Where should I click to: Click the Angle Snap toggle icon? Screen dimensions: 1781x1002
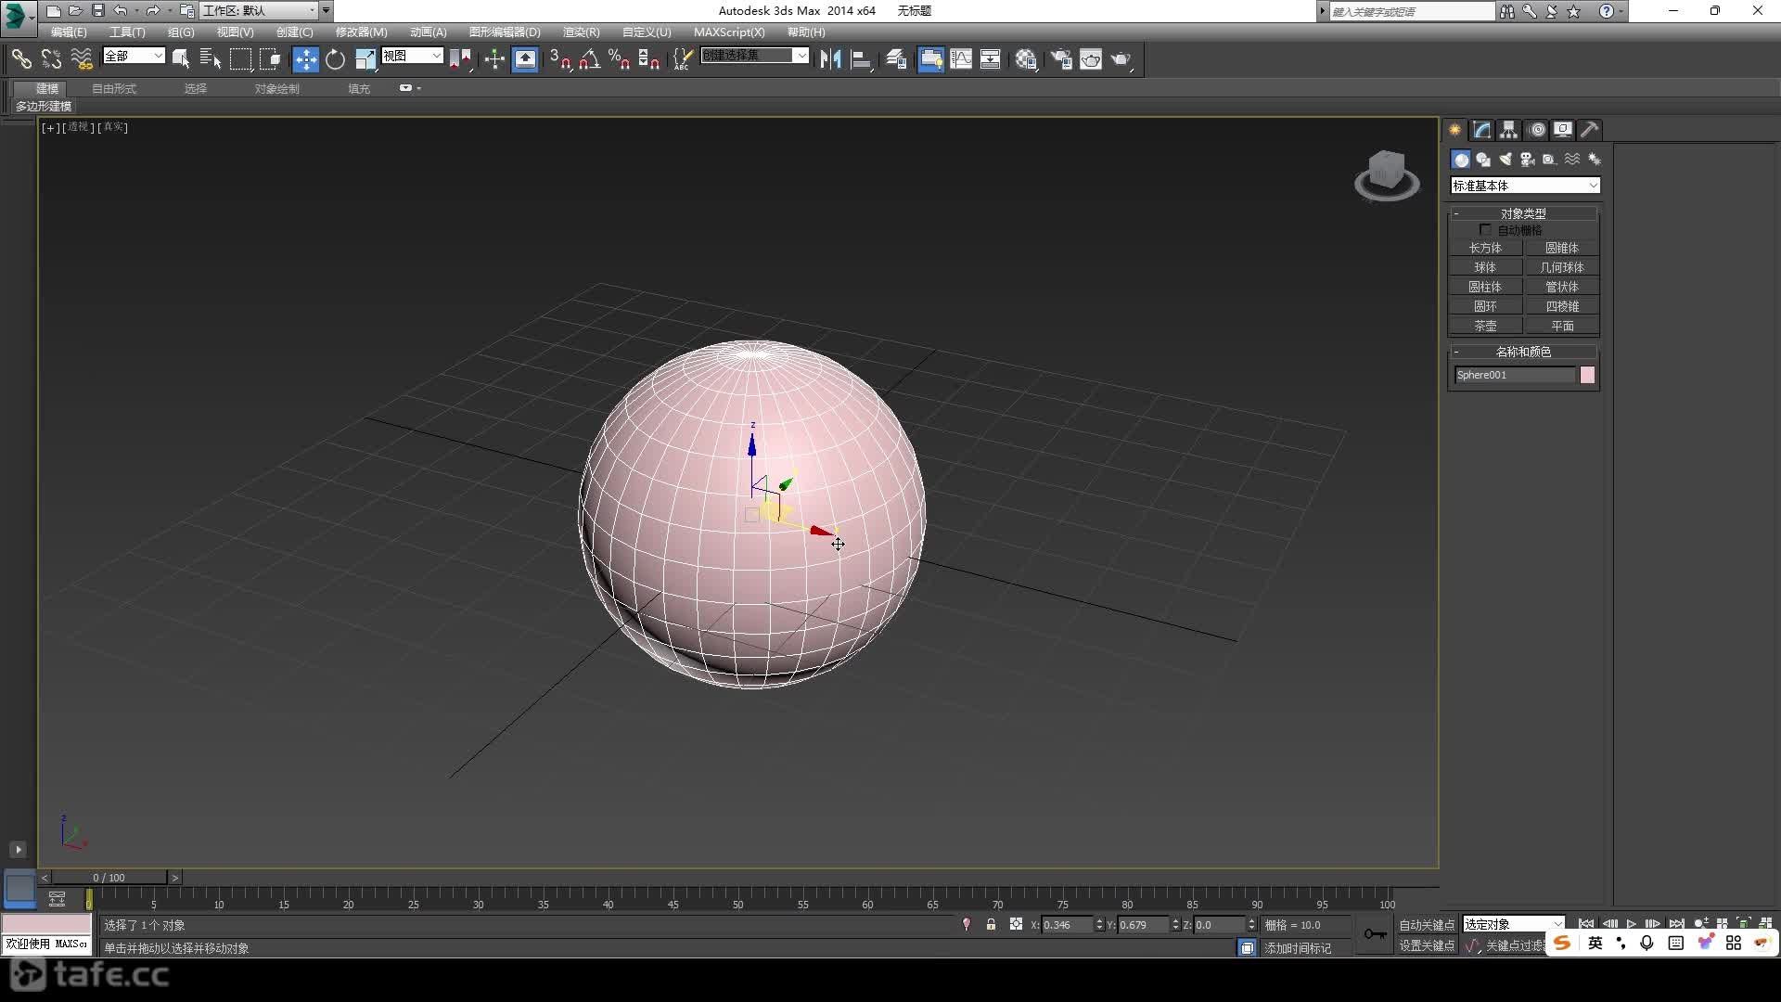tap(589, 59)
